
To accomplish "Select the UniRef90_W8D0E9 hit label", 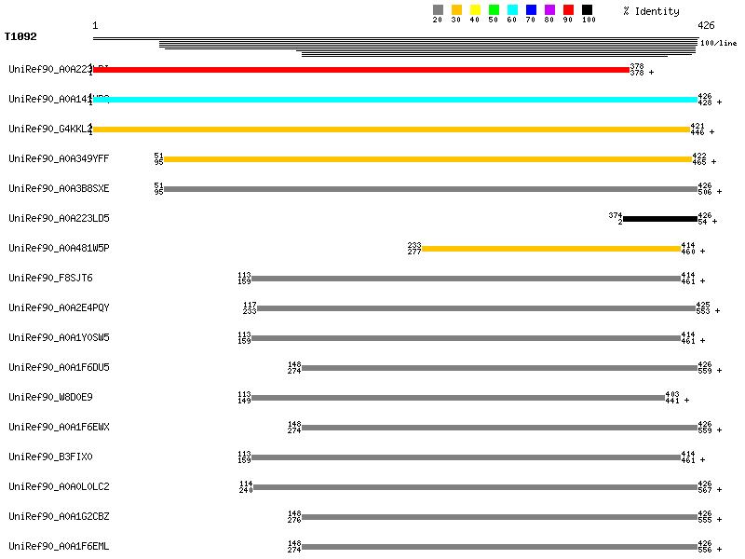I will [x=50, y=397].
